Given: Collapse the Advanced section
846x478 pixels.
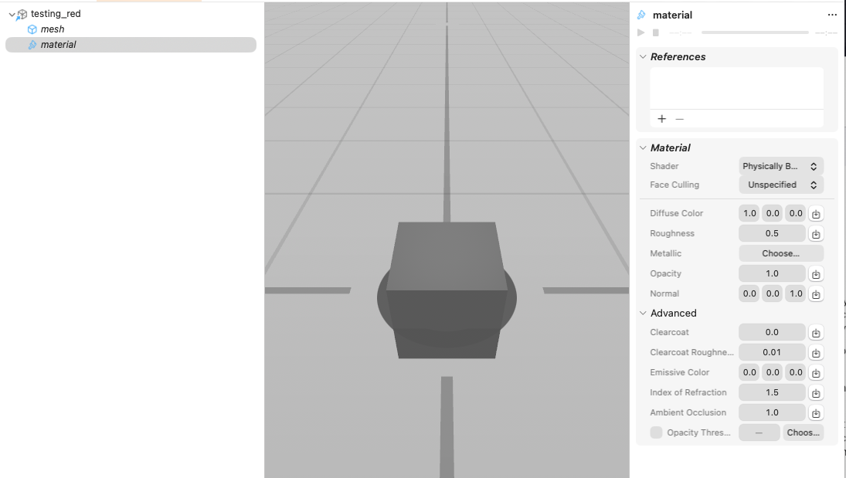Looking at the screenshot, I should point(643,313).
